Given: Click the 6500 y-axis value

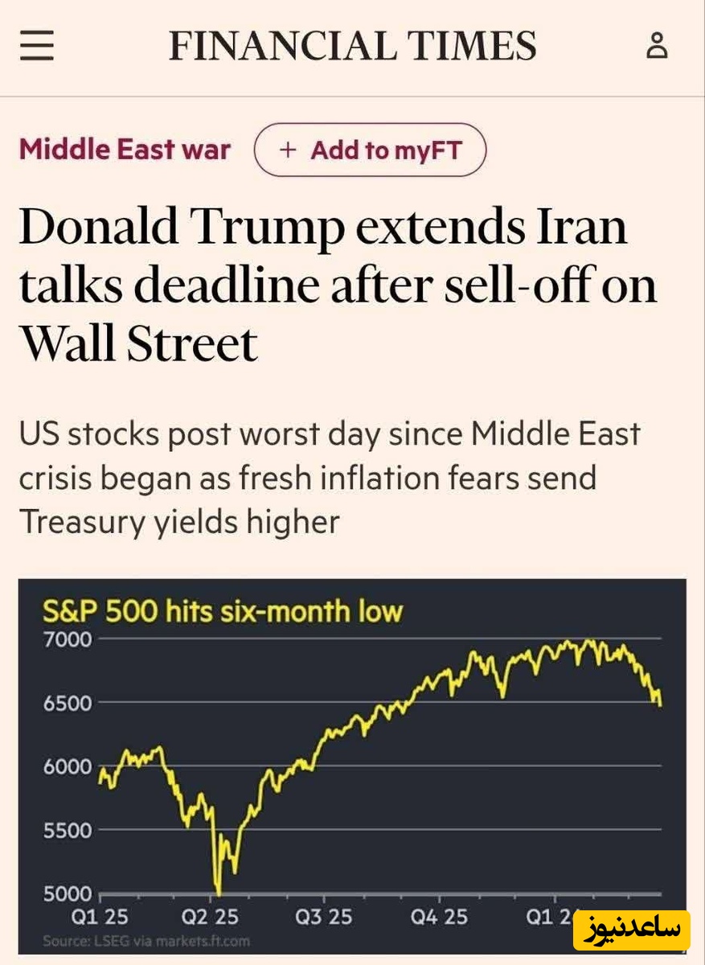Looking at the screenshot, I should [x=68, y=704].
